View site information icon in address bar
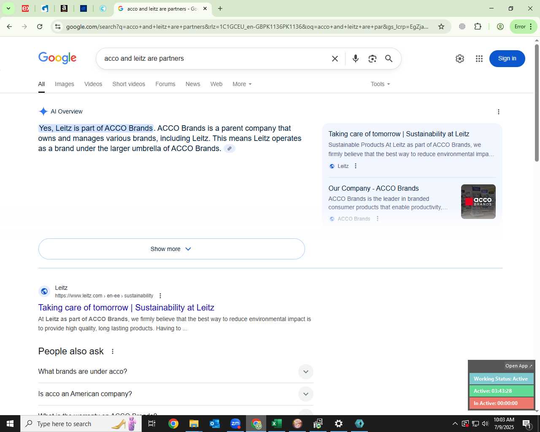Viewport: 540px width, 432px height. (x=58, y=27)
